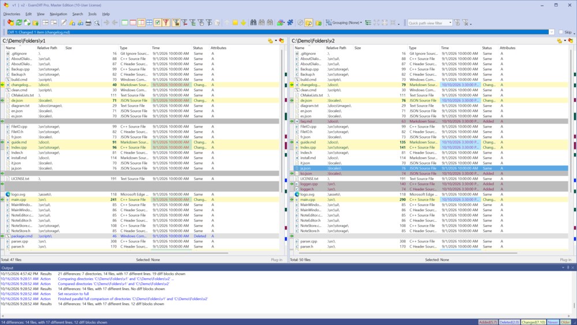Close the Output panel with its X button
Image resolution: width=577 pixels, height=325 pixels.
572,268
